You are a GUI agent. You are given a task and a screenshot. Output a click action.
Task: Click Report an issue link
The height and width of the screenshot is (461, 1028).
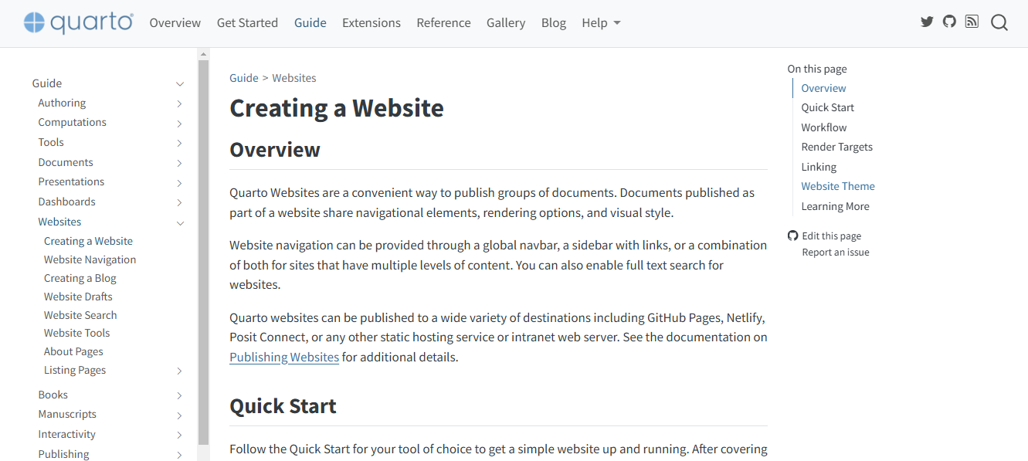point(836,253)
